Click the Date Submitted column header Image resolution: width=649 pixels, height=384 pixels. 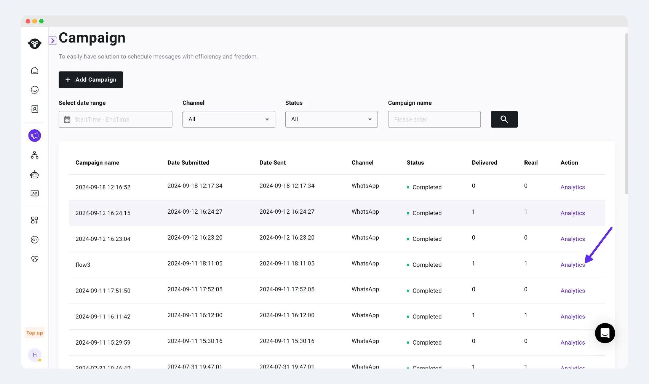click(188, 163)
